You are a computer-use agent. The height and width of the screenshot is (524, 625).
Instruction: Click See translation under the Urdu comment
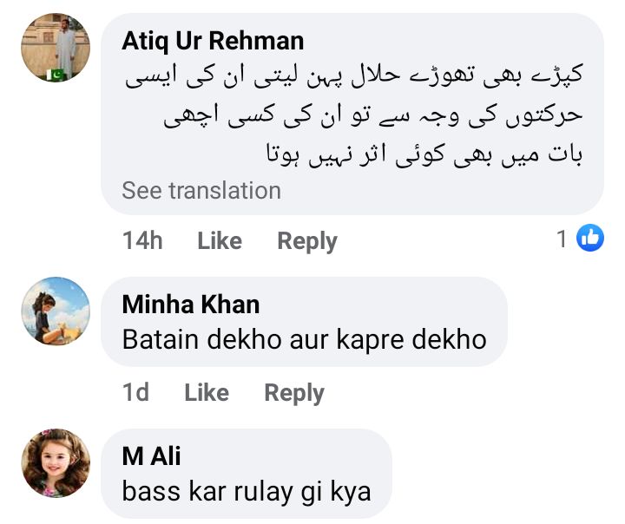pos(201,191)
